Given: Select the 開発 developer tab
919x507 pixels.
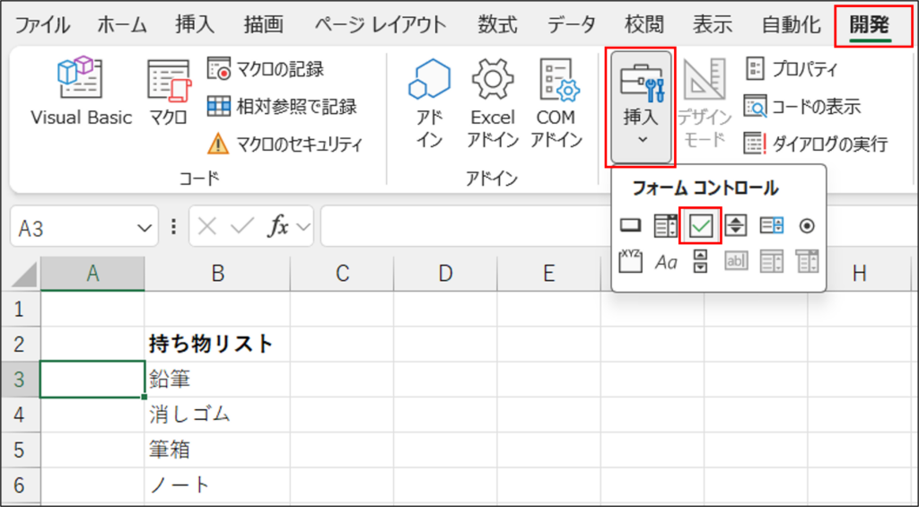Looking at the screenshot, I should click(x=871, y=24).
